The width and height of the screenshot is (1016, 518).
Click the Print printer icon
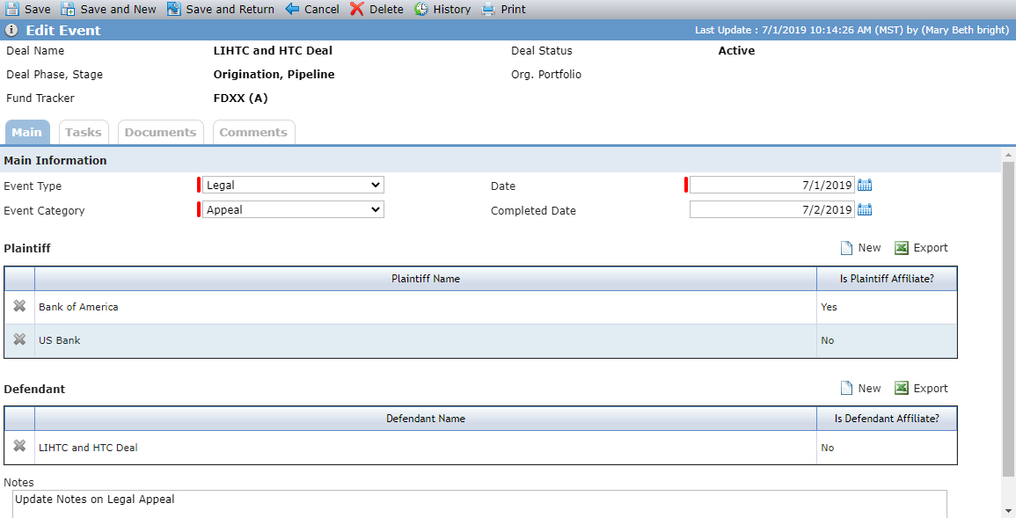pyautogui.click(x=488, y=9)
